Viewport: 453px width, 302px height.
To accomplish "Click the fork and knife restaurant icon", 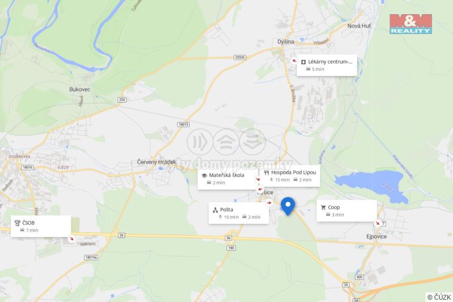I will click(266, 172).
